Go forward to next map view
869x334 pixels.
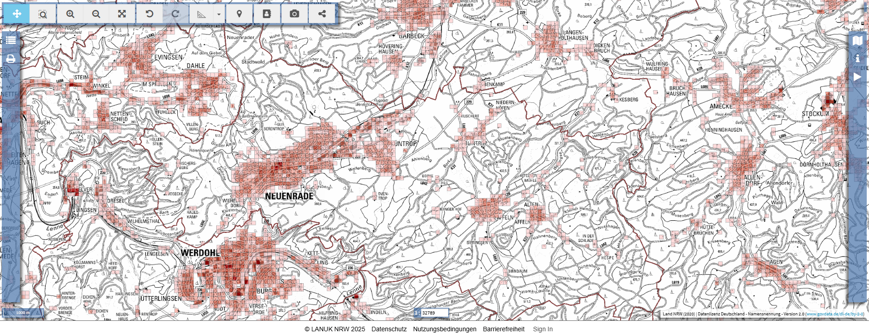175,14
